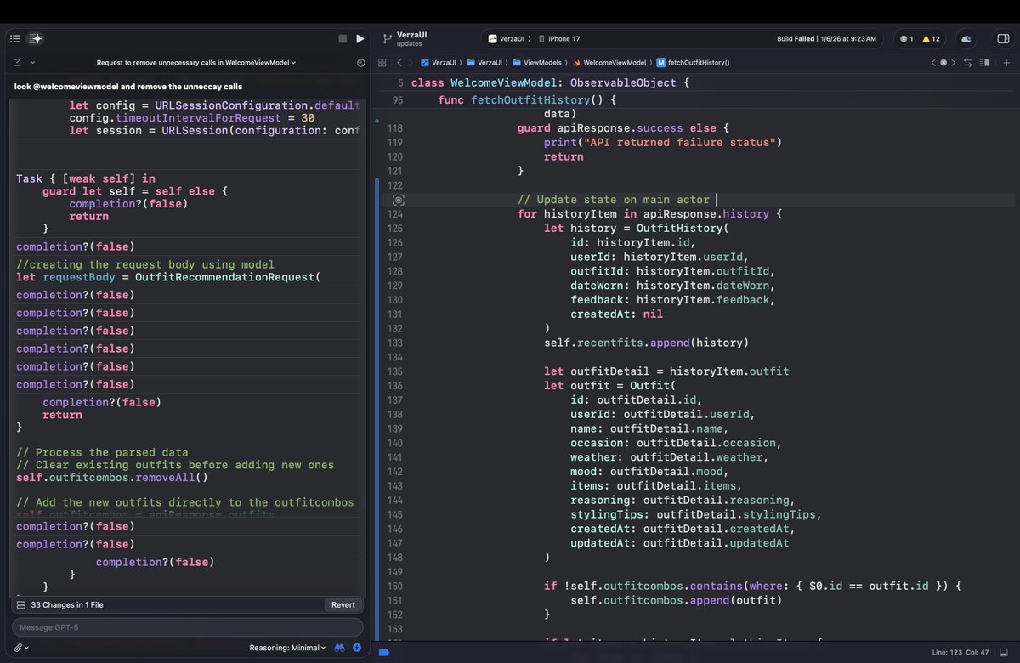This screenshot has height=663, width=1020.
Task: Toggle code review changes arrows icon
Action: pyautogui.click(x=967, y=63)
